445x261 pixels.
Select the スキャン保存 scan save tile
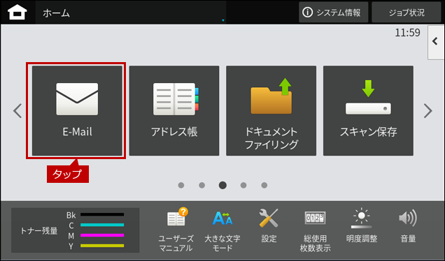click(x=368, y=111)
